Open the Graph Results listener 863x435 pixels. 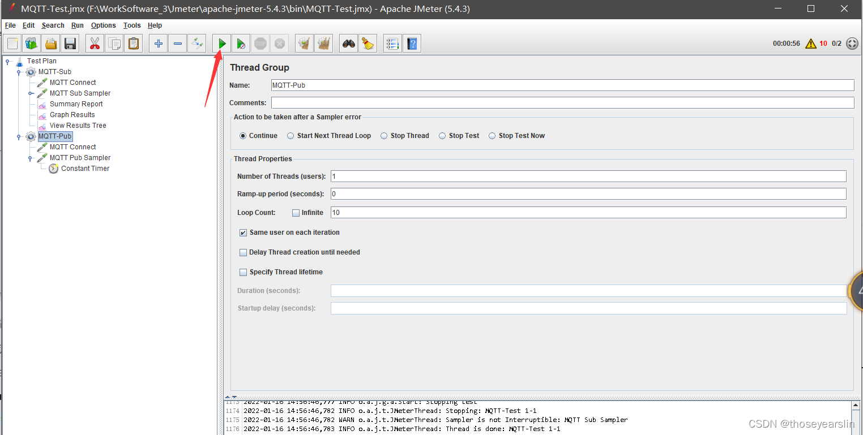(72, 115)
